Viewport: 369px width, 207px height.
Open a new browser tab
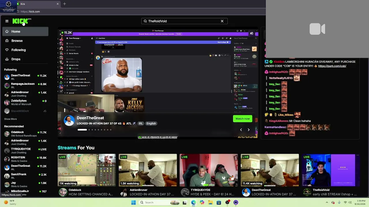65,4
